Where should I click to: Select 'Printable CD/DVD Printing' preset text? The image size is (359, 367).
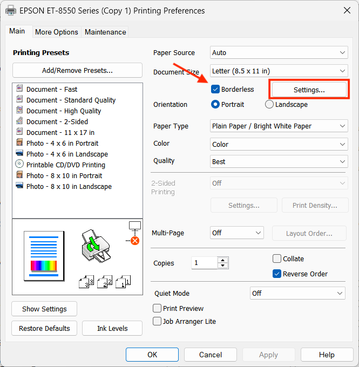[x=66, y=165]
